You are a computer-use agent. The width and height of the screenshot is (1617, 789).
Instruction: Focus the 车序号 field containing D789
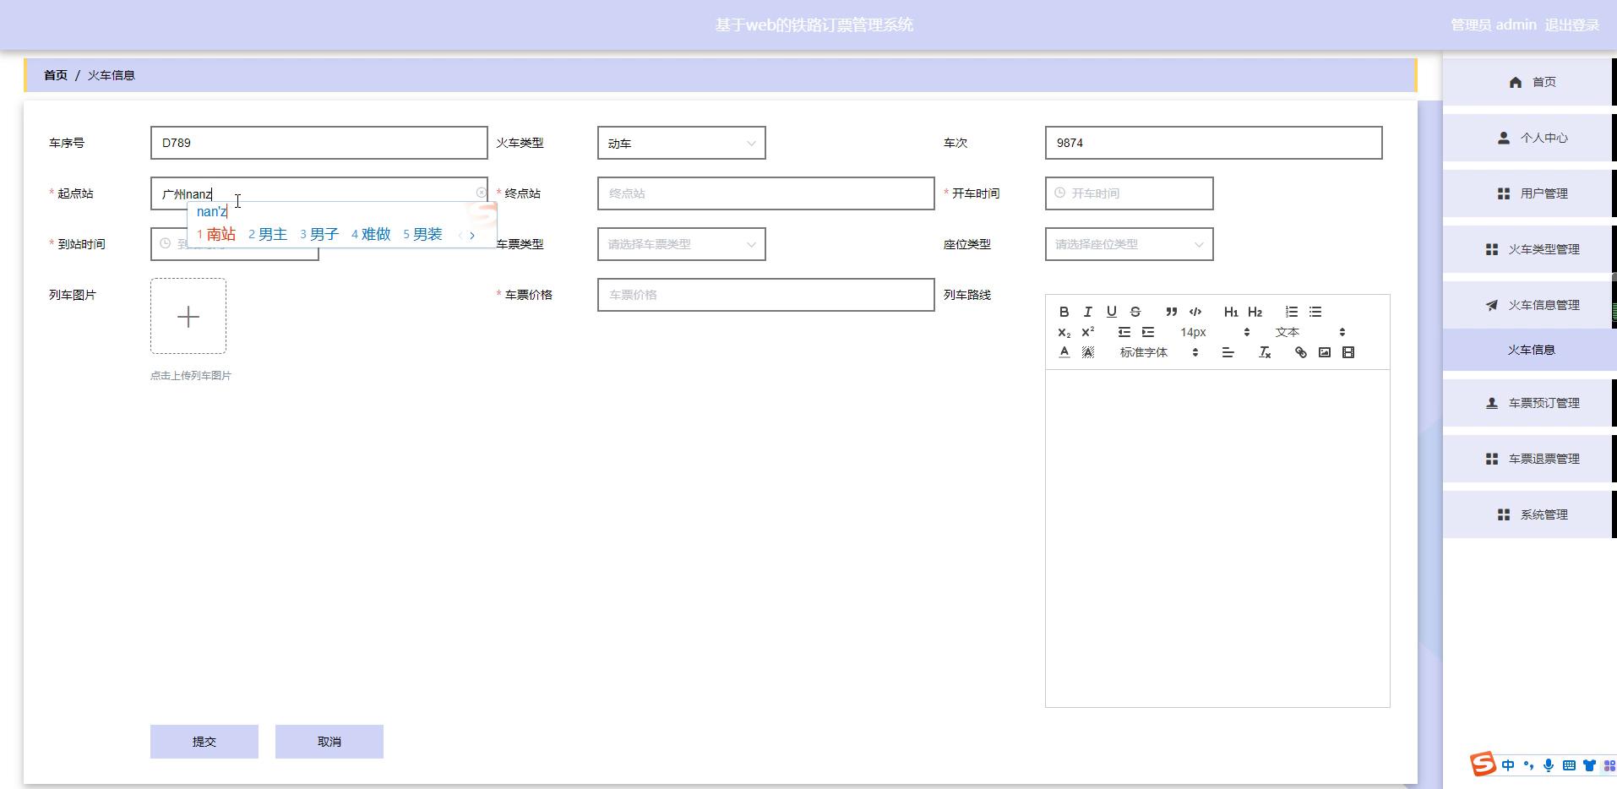point(318,143)
